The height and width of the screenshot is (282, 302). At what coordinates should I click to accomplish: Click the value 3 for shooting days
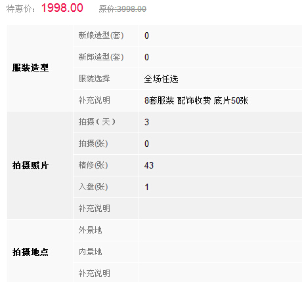pos(146,122)
